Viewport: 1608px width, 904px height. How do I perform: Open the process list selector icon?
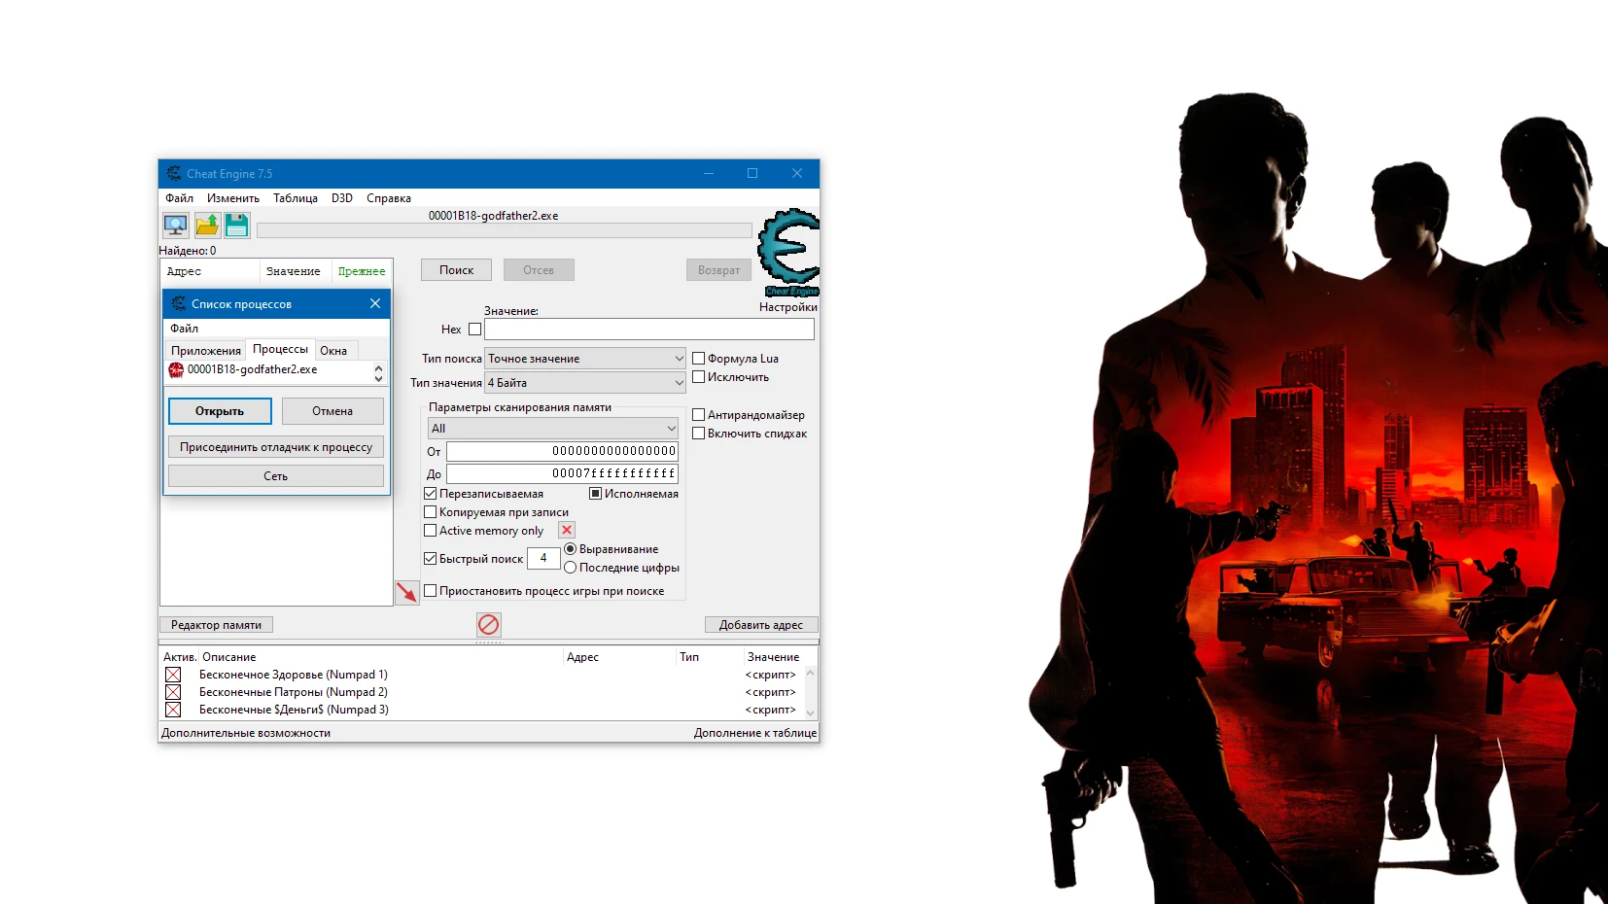pyautogui.click(x=175, y=225)
